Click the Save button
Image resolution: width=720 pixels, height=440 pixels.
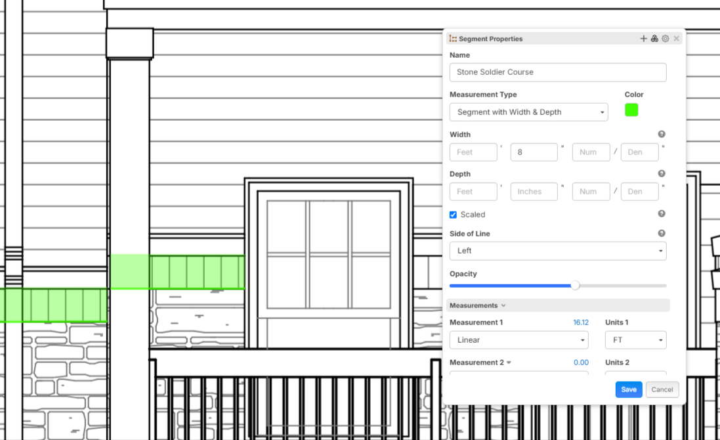629,389
